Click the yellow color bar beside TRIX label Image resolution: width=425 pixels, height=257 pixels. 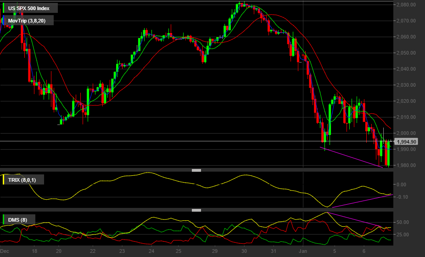[x=3, y=180]
